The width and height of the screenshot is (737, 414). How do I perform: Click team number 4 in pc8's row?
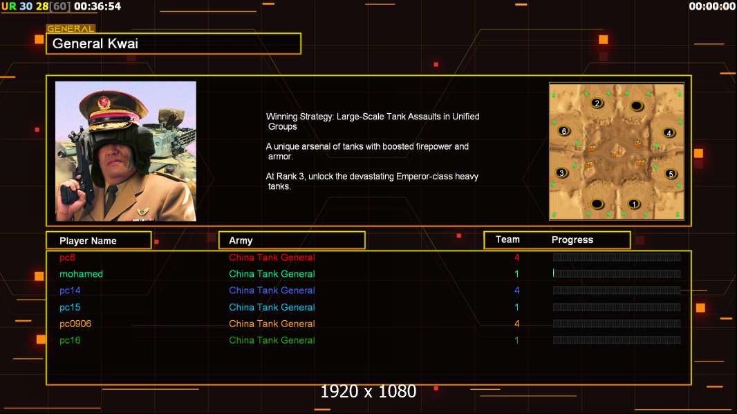pyautogui.click(x=516, y=257)
